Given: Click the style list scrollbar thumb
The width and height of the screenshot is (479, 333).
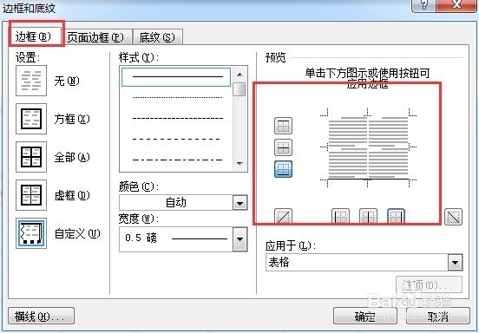Looking at the screenshot, I should [239, 89].
